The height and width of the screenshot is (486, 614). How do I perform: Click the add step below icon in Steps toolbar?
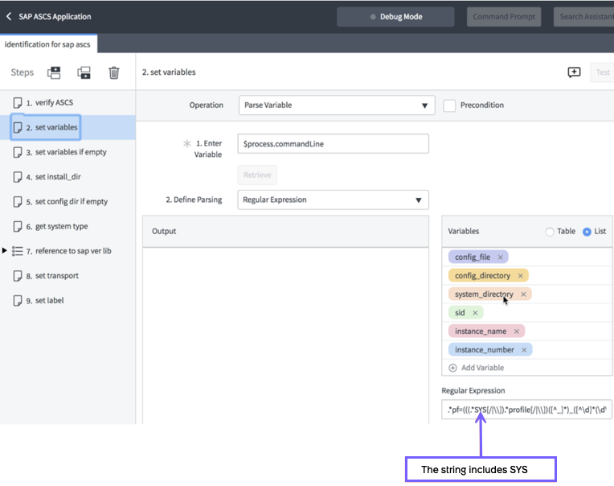coord(84,72)
